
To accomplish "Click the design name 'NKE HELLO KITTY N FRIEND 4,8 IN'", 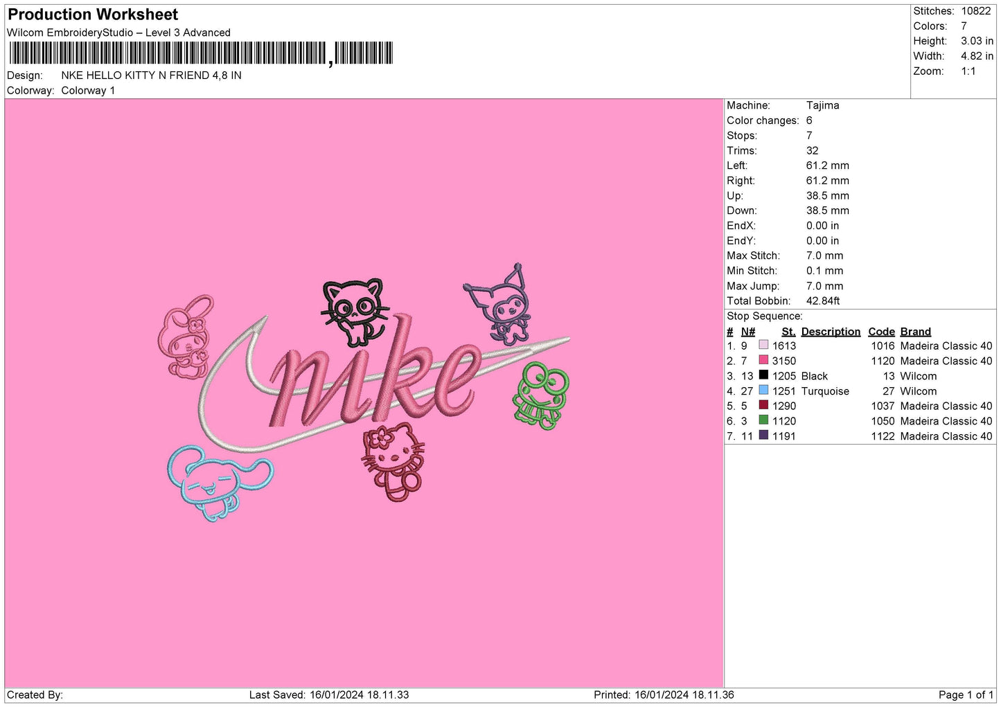I will point(151,75).
